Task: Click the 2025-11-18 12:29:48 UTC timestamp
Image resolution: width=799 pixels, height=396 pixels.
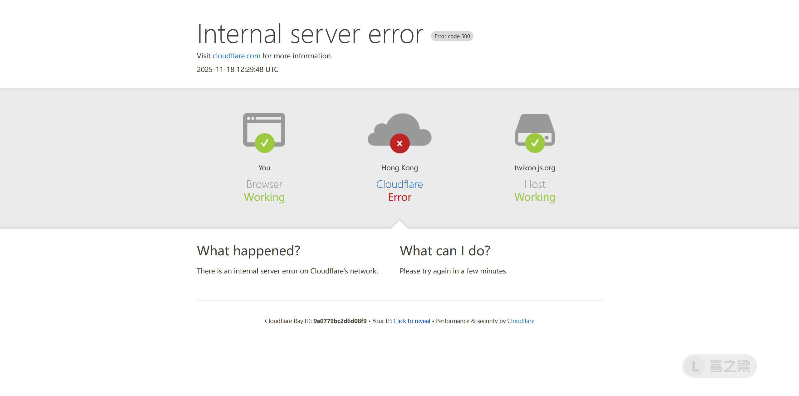Action: click(238, 70)
